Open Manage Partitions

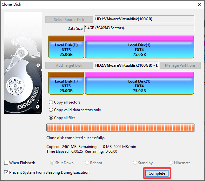click(x=180, y=65)
